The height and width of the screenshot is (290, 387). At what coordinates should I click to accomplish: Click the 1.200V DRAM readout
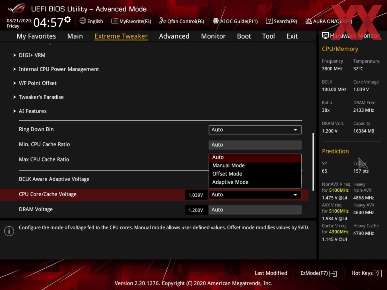pyautogui.click(x=196, y=210)
